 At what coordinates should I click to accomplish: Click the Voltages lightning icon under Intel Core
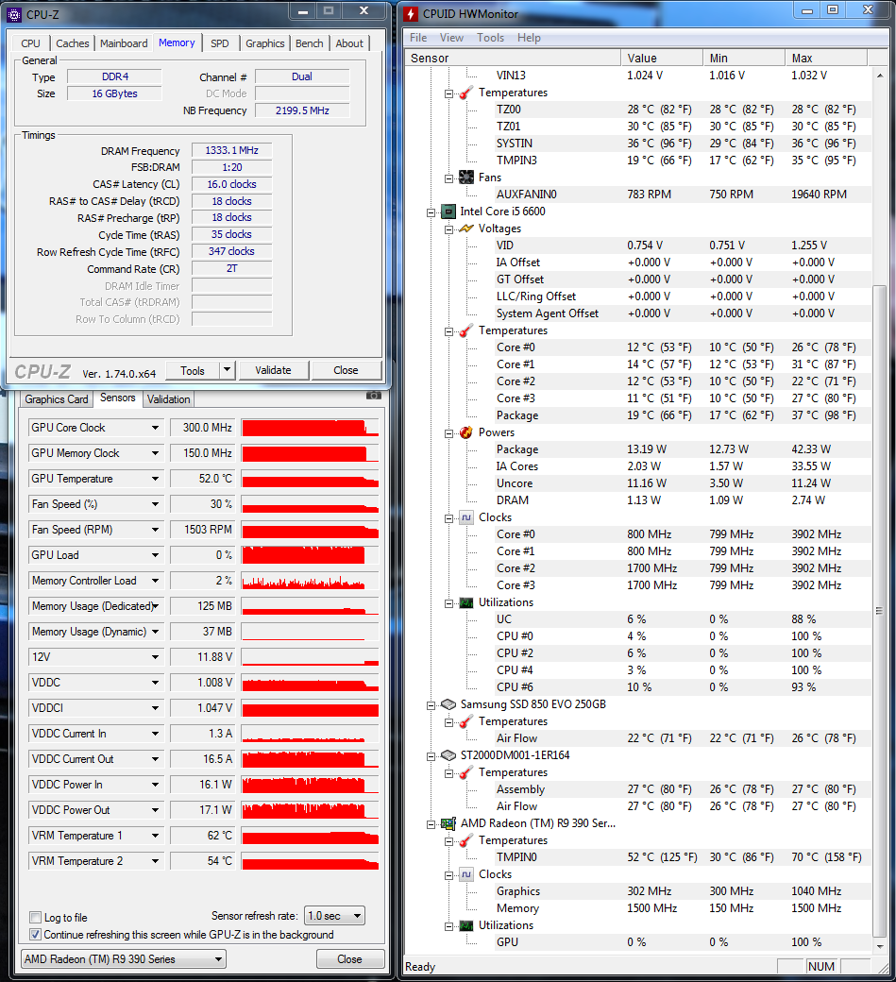click(x=466, y=229)
